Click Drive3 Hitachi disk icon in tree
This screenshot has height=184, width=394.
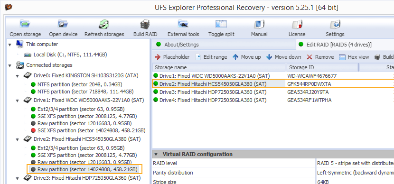pos(28,178)
